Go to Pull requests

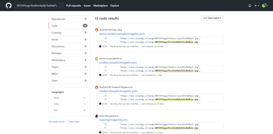74,6
